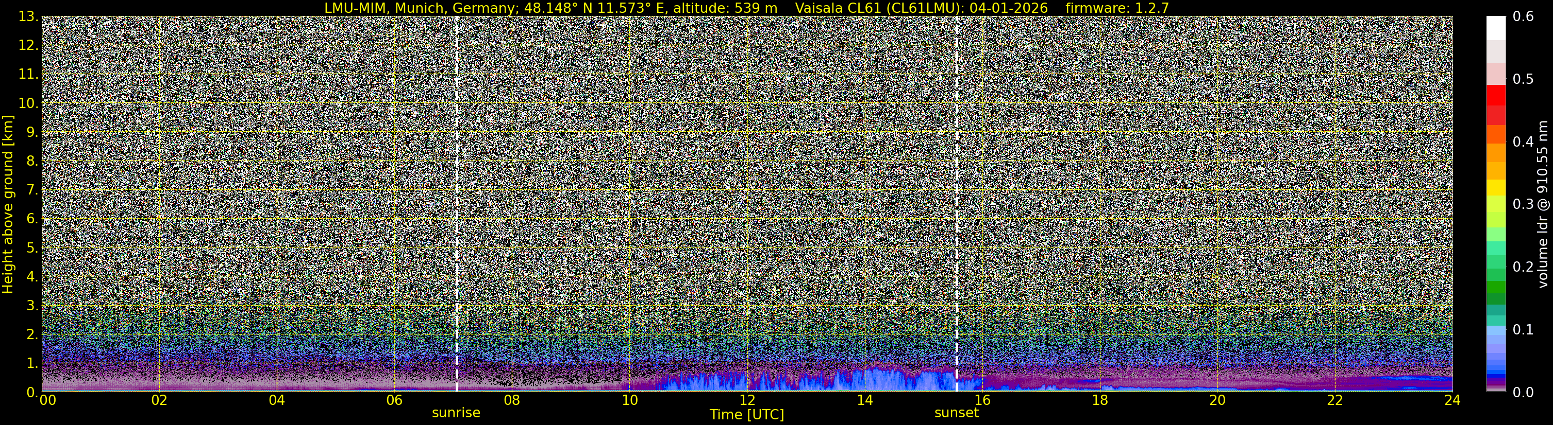Click the 'volume ldr @ 910.55 nm' colorbar label

tap(1544, 205)
